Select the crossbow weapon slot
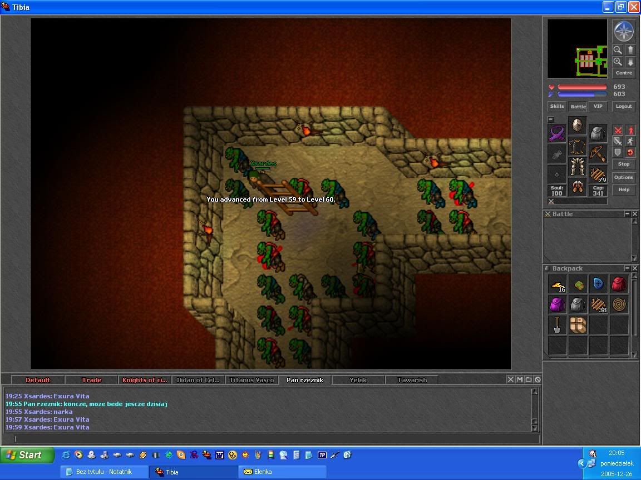 tap(598, 154)
